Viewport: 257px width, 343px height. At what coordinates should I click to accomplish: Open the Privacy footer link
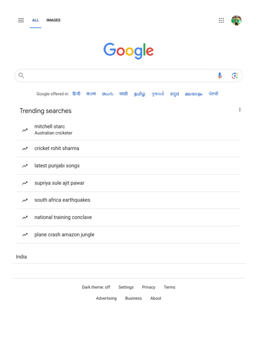point(149,287)
